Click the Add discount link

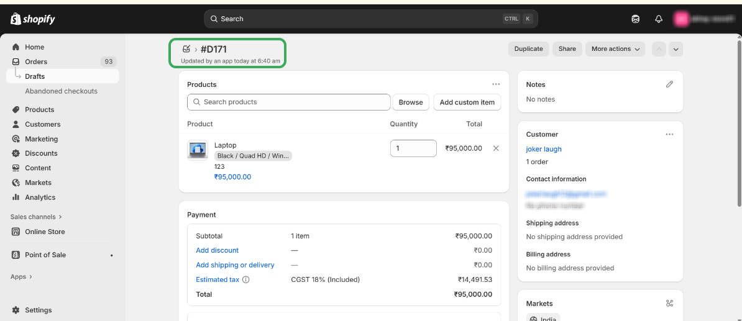(217, 250)
